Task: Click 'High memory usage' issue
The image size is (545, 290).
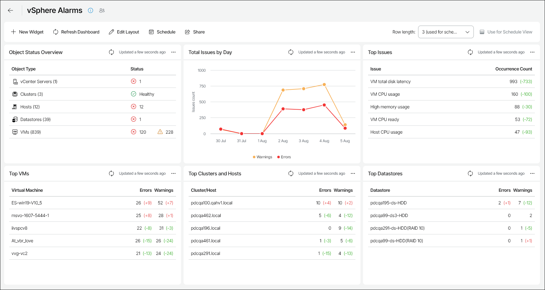Action: click(390, 107)
